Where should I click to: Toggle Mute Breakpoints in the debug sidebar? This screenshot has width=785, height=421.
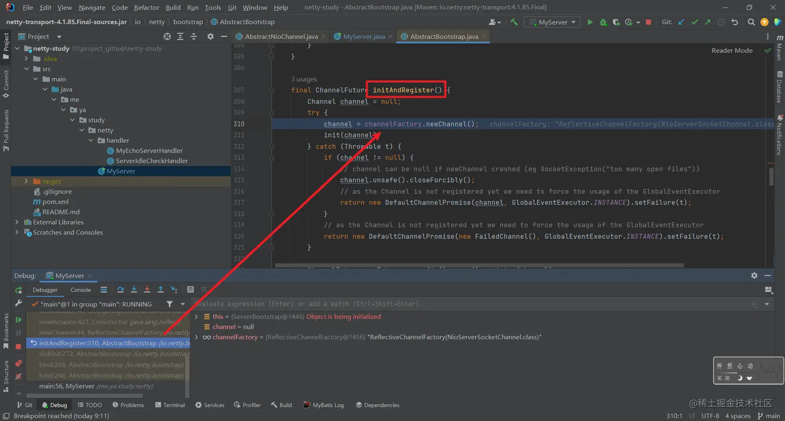coord(19,376)
